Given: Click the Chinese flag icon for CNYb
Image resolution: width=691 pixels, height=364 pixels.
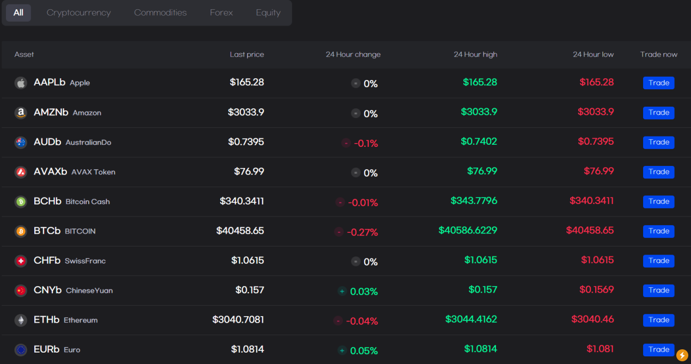Looking at the screenshot, I should pyautogui.click(x=21, y=291).
